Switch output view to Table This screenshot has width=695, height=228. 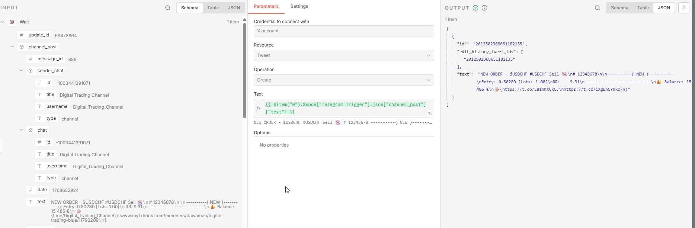coord(643,8)
